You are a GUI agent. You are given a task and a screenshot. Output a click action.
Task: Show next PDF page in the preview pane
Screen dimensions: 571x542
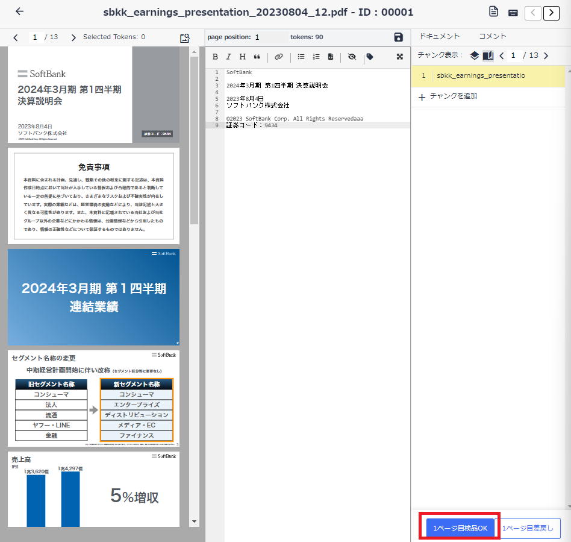pyautogui.click(x=73, y=37)
